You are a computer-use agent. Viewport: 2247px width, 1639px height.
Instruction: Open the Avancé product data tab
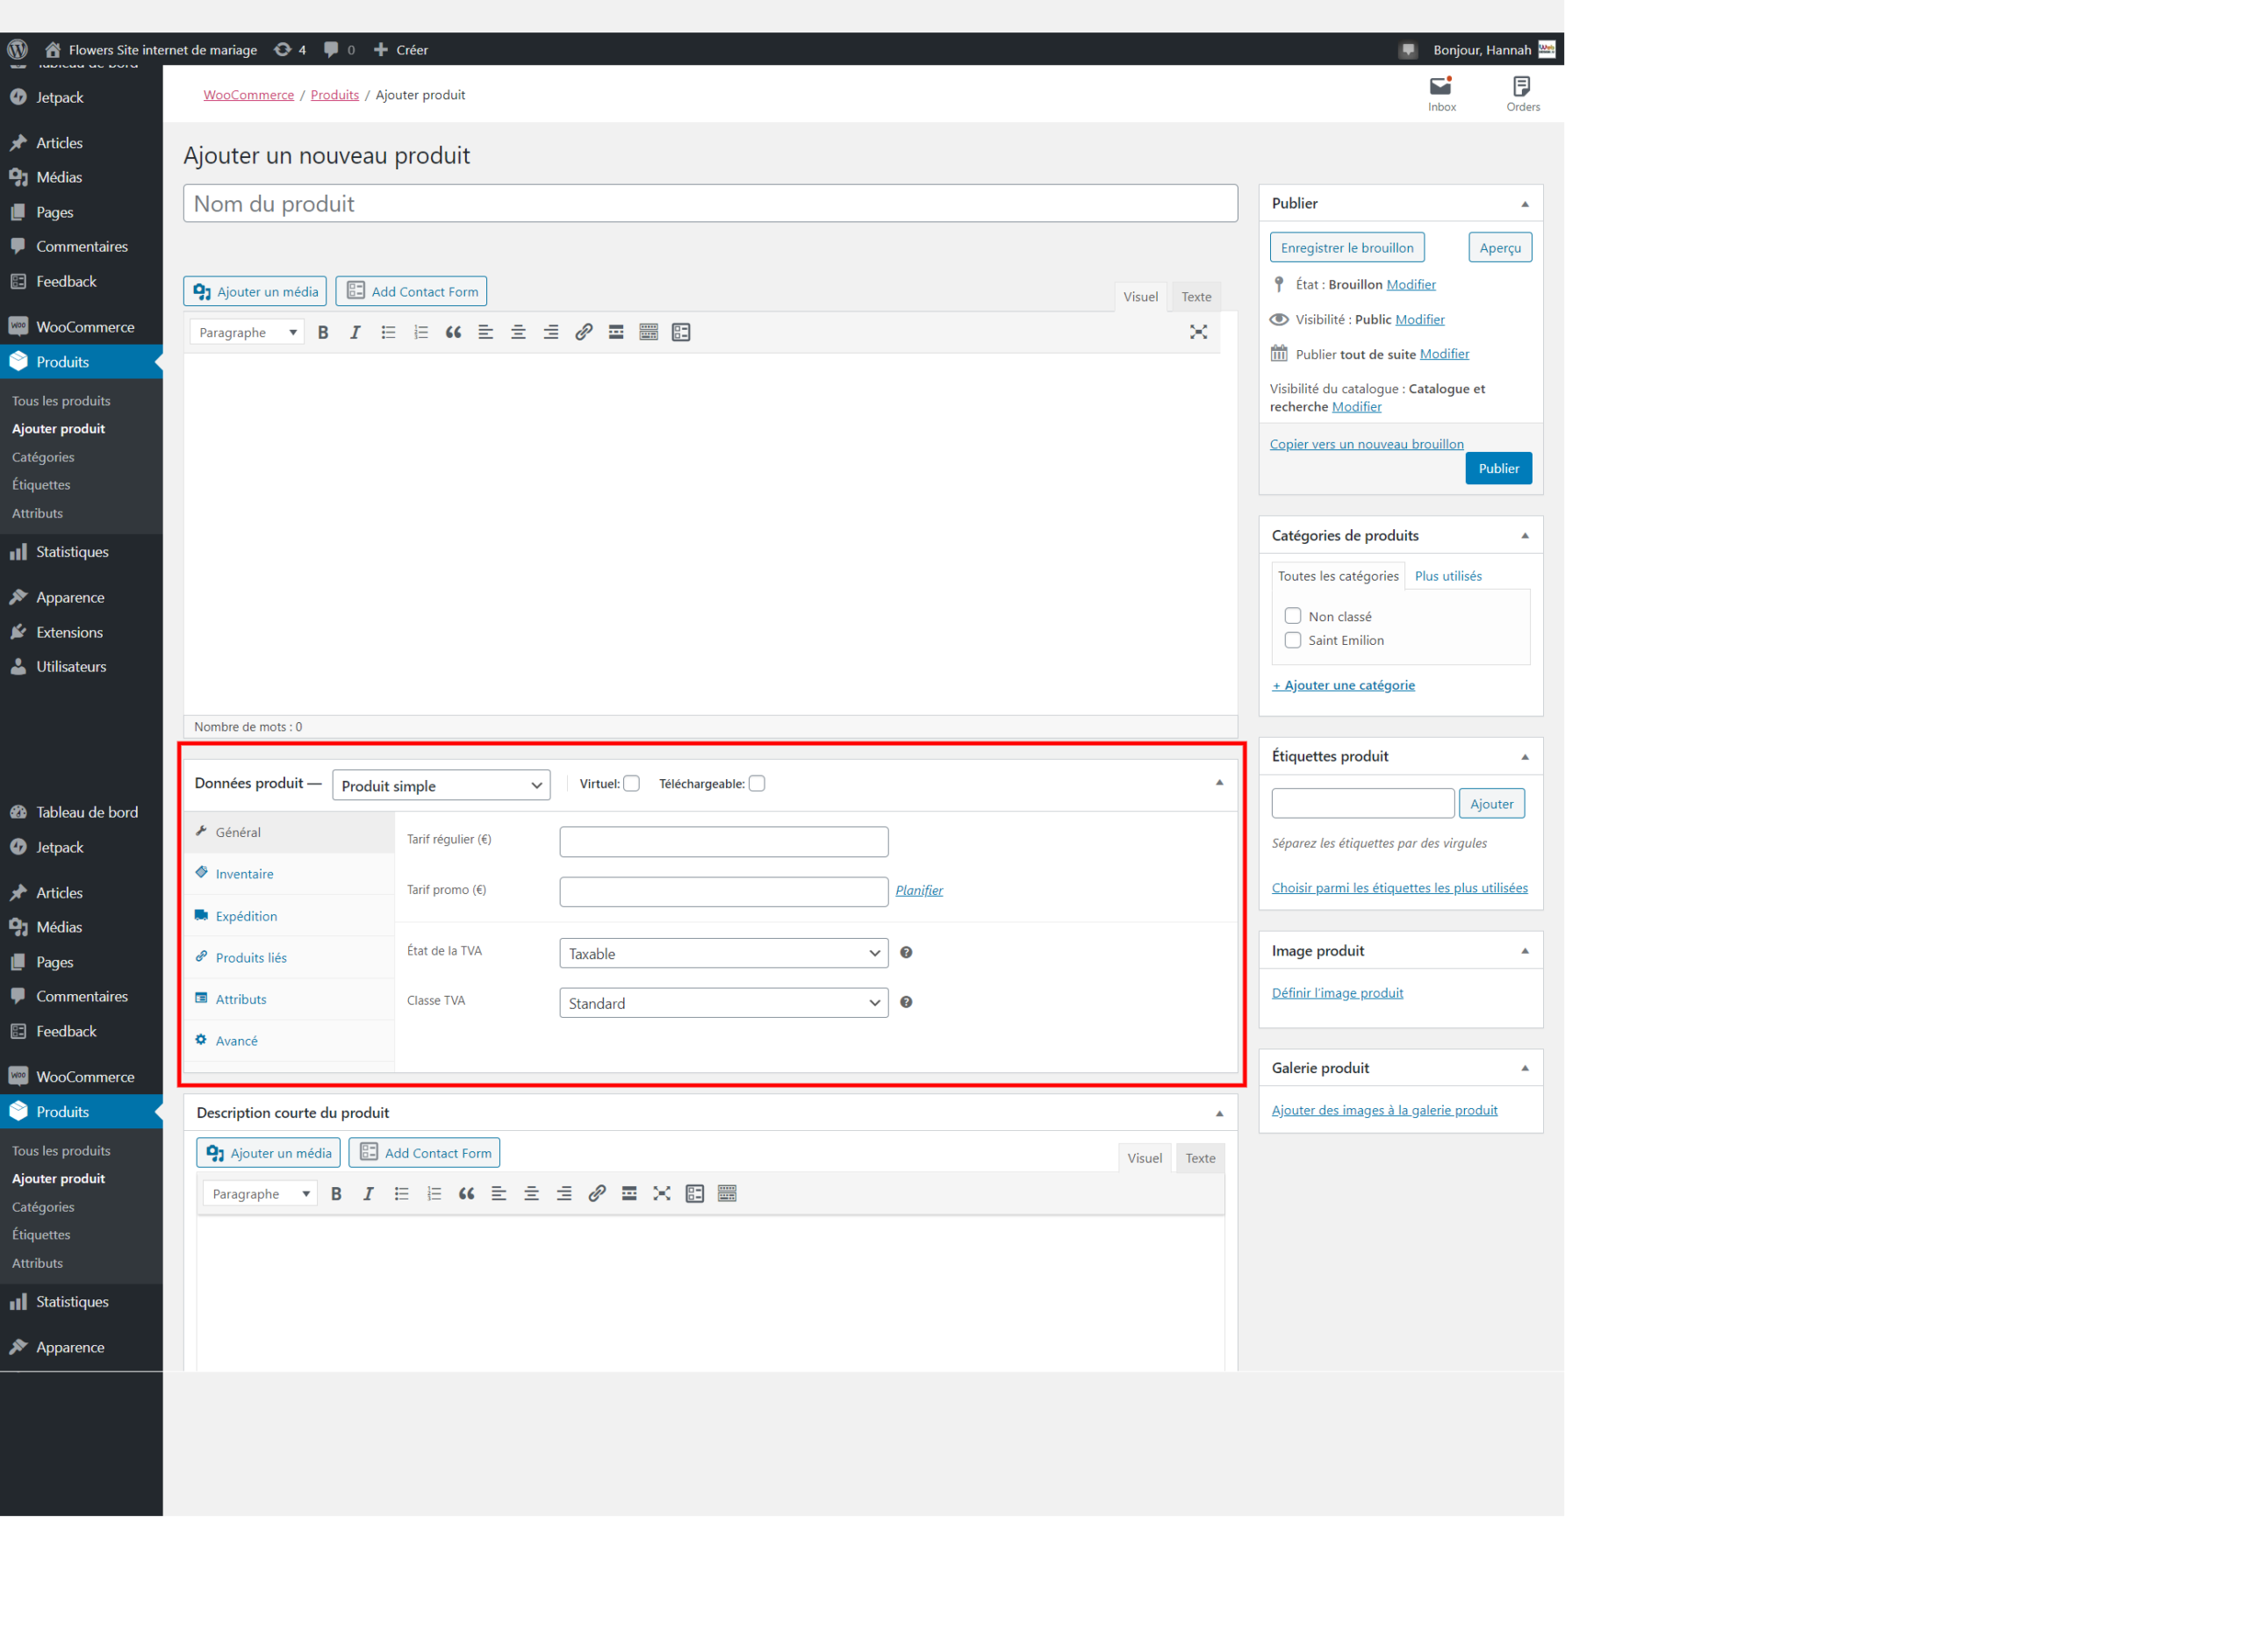click(290, 1041)
